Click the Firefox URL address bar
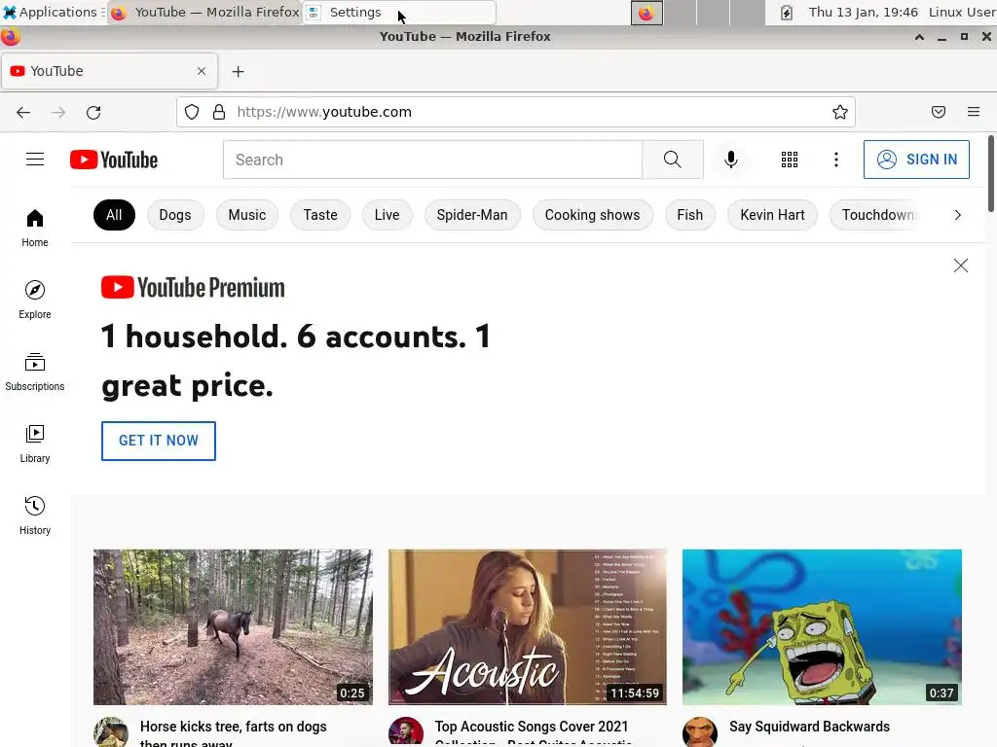 [516, 113]
